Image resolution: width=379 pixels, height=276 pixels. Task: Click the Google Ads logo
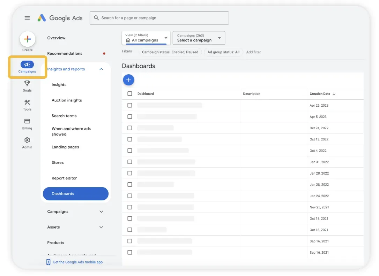click(x=60, y=18)
